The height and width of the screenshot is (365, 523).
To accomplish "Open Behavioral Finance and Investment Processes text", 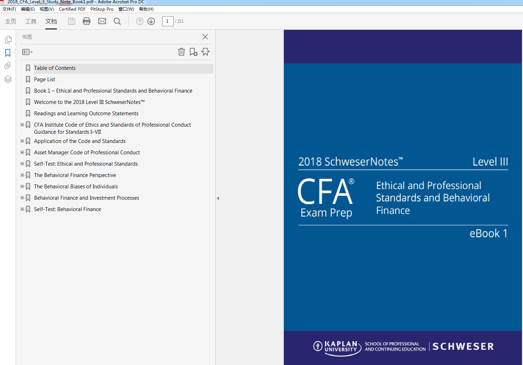I will click(x=87, y=198).
